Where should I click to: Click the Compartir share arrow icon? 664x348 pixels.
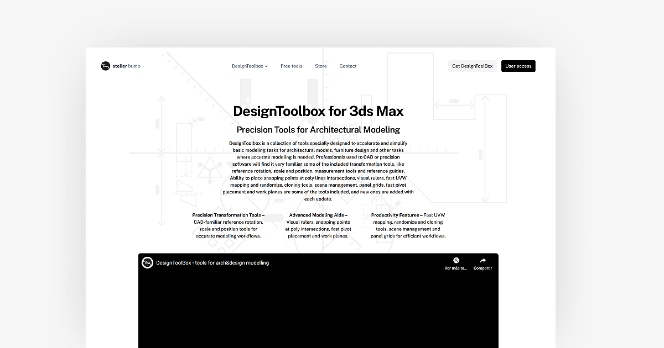483,260
